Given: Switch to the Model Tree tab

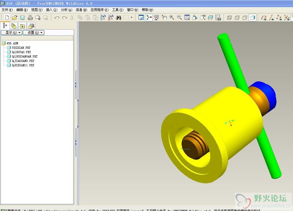Looking at the screenshot, I should coord(5,25).
